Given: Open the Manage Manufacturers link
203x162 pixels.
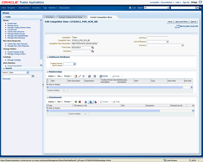Looking at the screenshot, I should coord(16,38).
